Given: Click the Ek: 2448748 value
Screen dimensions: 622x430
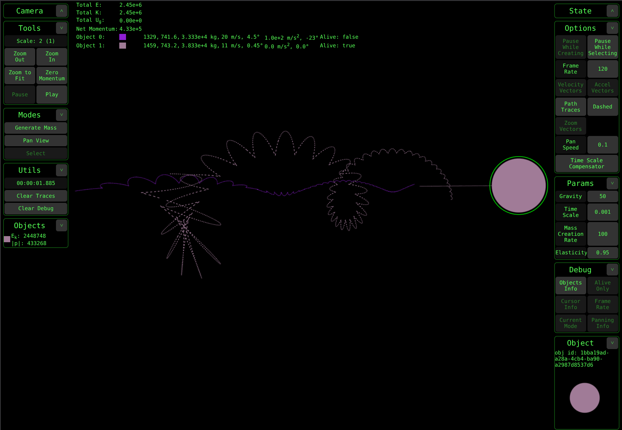Looking at the screenshot, I should tap(29, 236).
